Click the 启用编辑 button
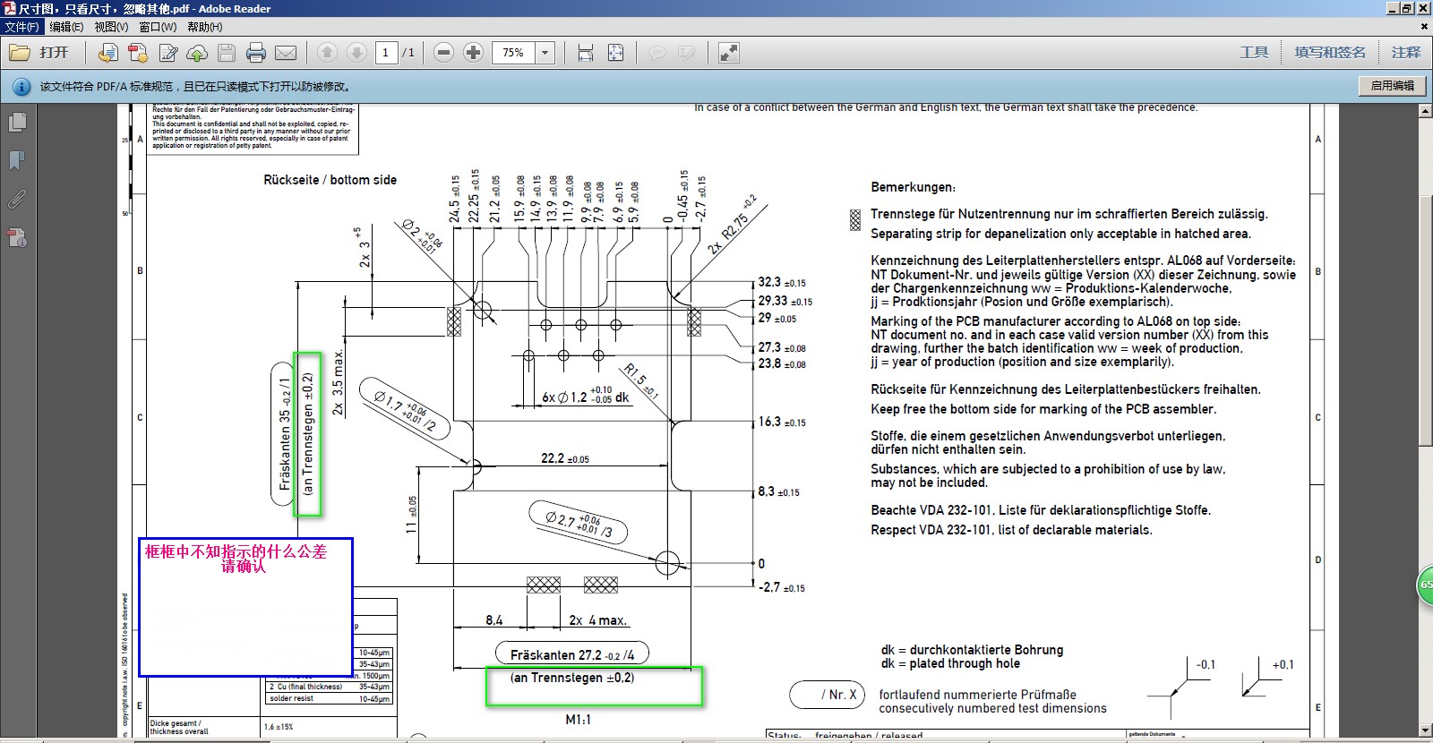The image size is (1433, 743). point(1393,86)
